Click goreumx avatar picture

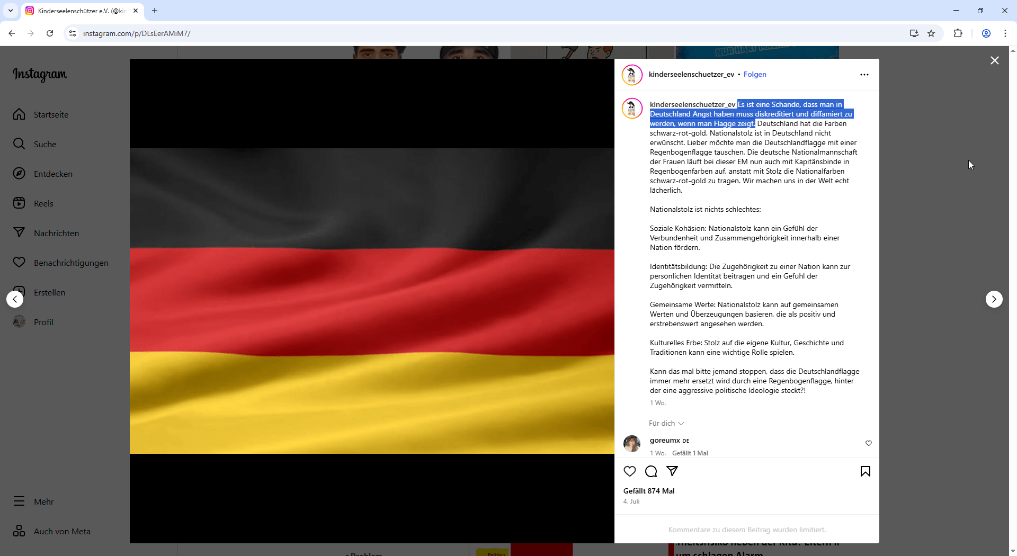632,444
